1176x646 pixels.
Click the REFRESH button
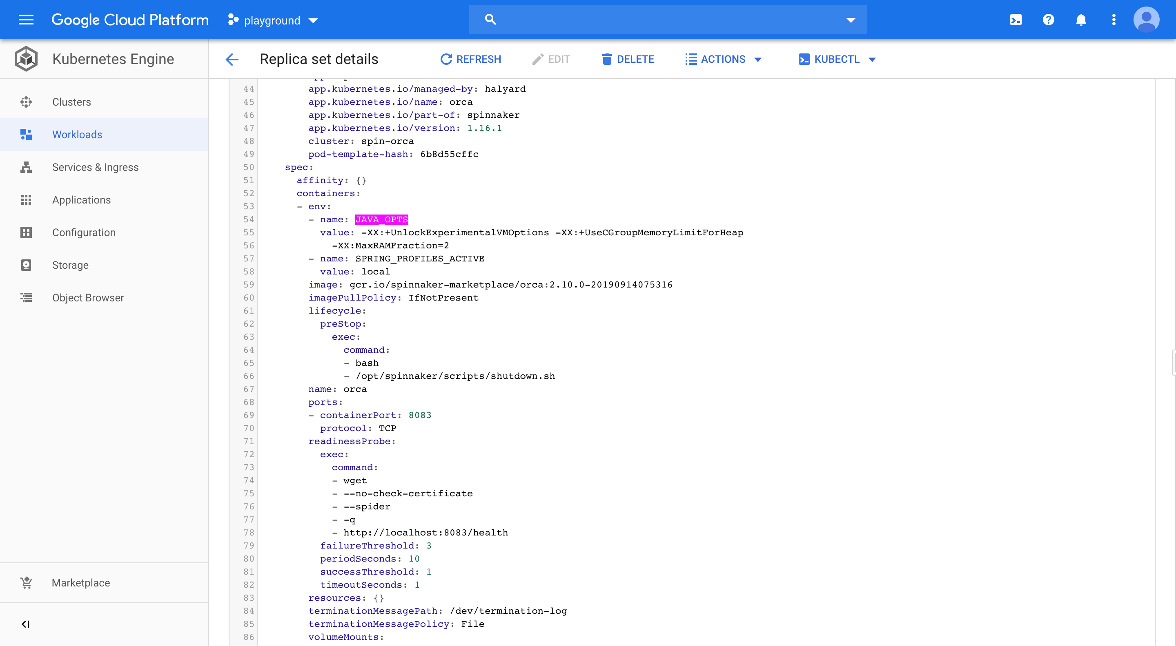(471, 59)
